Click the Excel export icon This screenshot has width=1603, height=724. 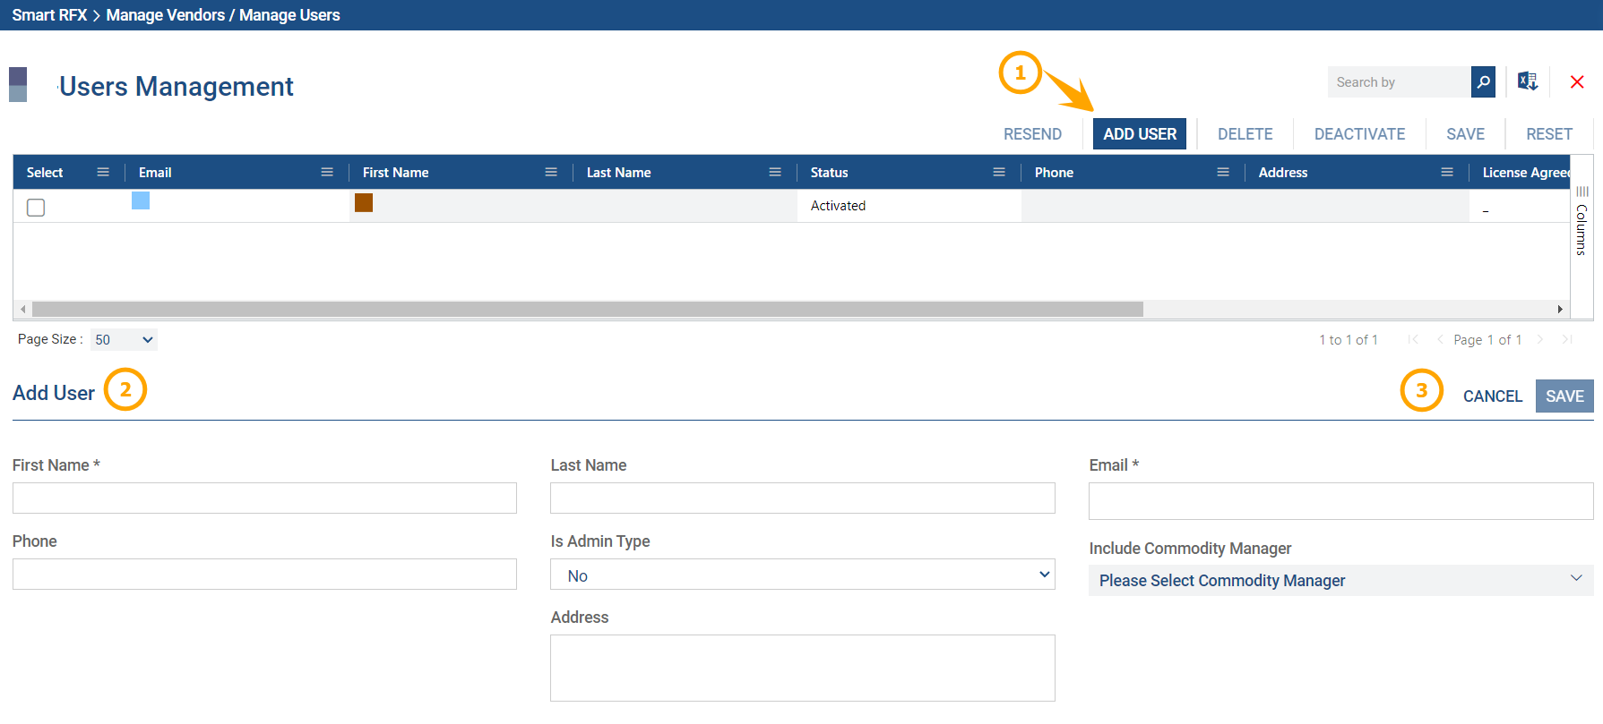1528,82
